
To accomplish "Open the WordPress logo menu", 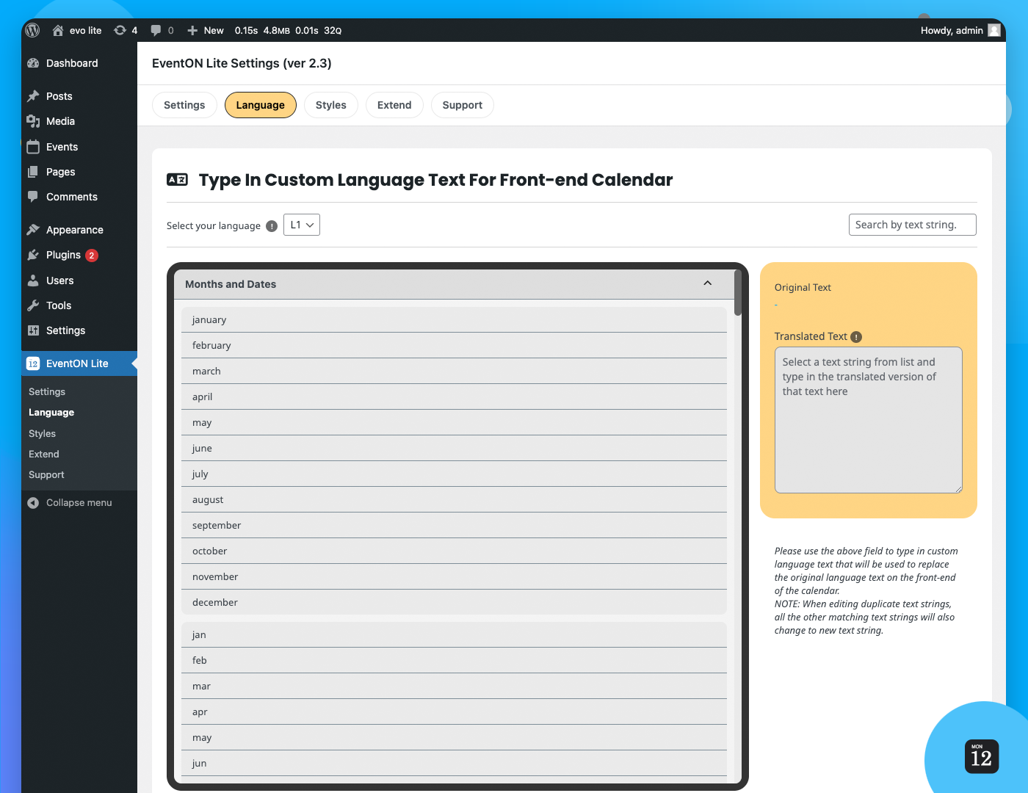I will (x=32, y=30).
